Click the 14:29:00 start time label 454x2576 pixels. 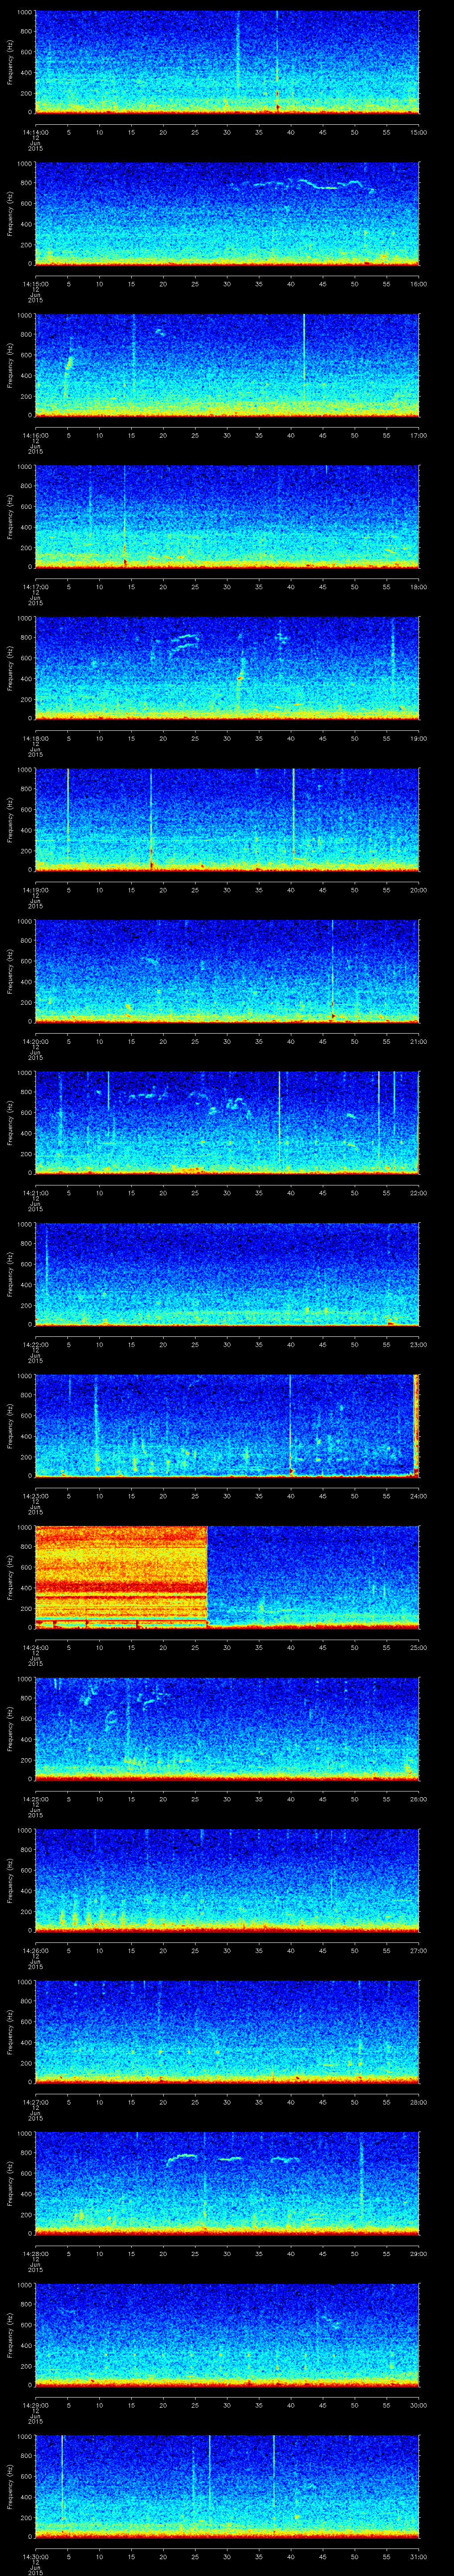35,2405
